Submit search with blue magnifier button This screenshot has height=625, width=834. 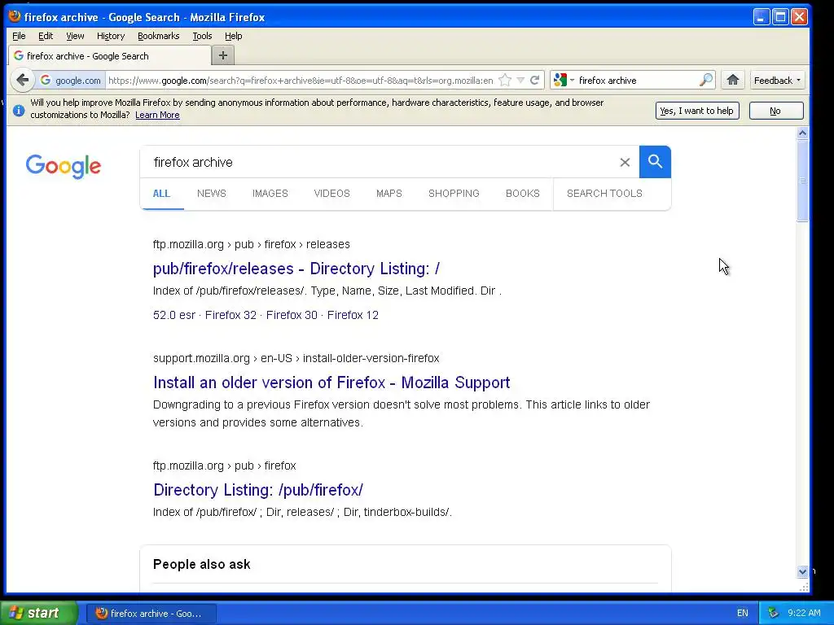pyautogui.click(x=655, y=162)
